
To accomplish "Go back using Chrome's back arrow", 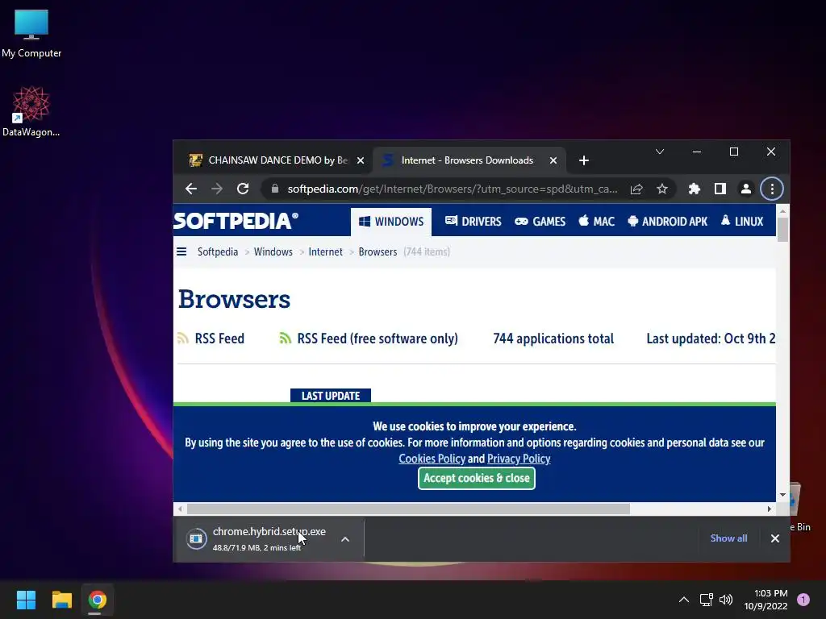I will pos(190,189).
